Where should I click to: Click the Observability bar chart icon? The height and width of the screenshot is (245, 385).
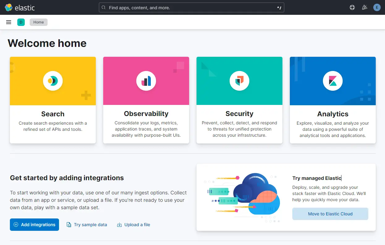click(x=146, y=81)
